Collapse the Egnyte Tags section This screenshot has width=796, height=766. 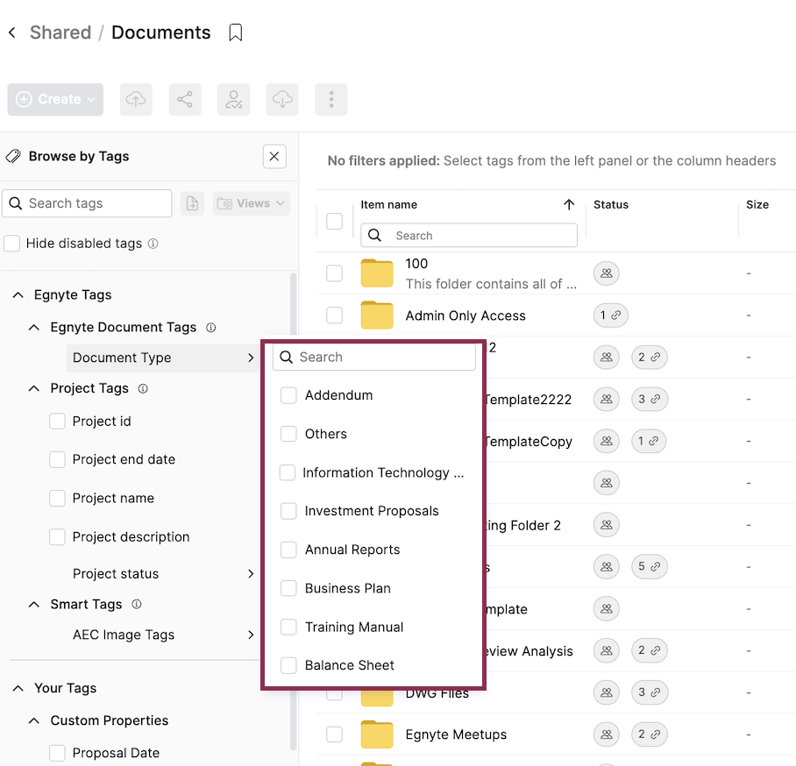coord(18,295)
